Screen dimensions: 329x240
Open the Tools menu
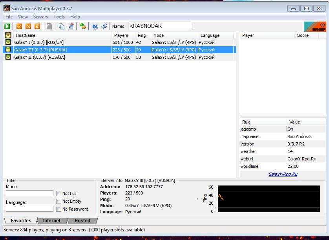[x=59, y=17]
